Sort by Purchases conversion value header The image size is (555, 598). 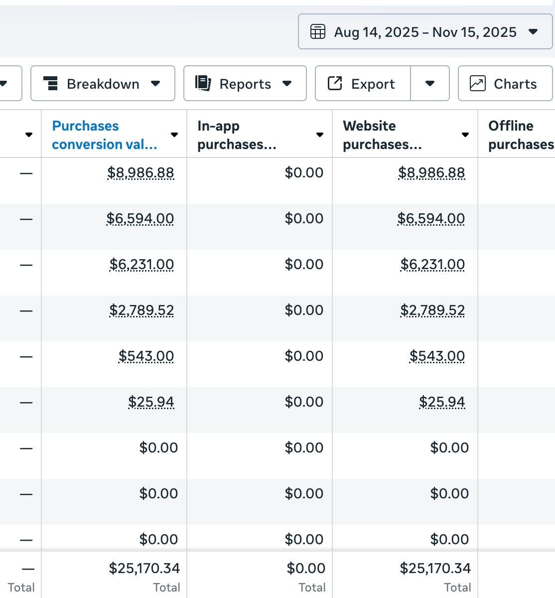click(x=105, y=135)
